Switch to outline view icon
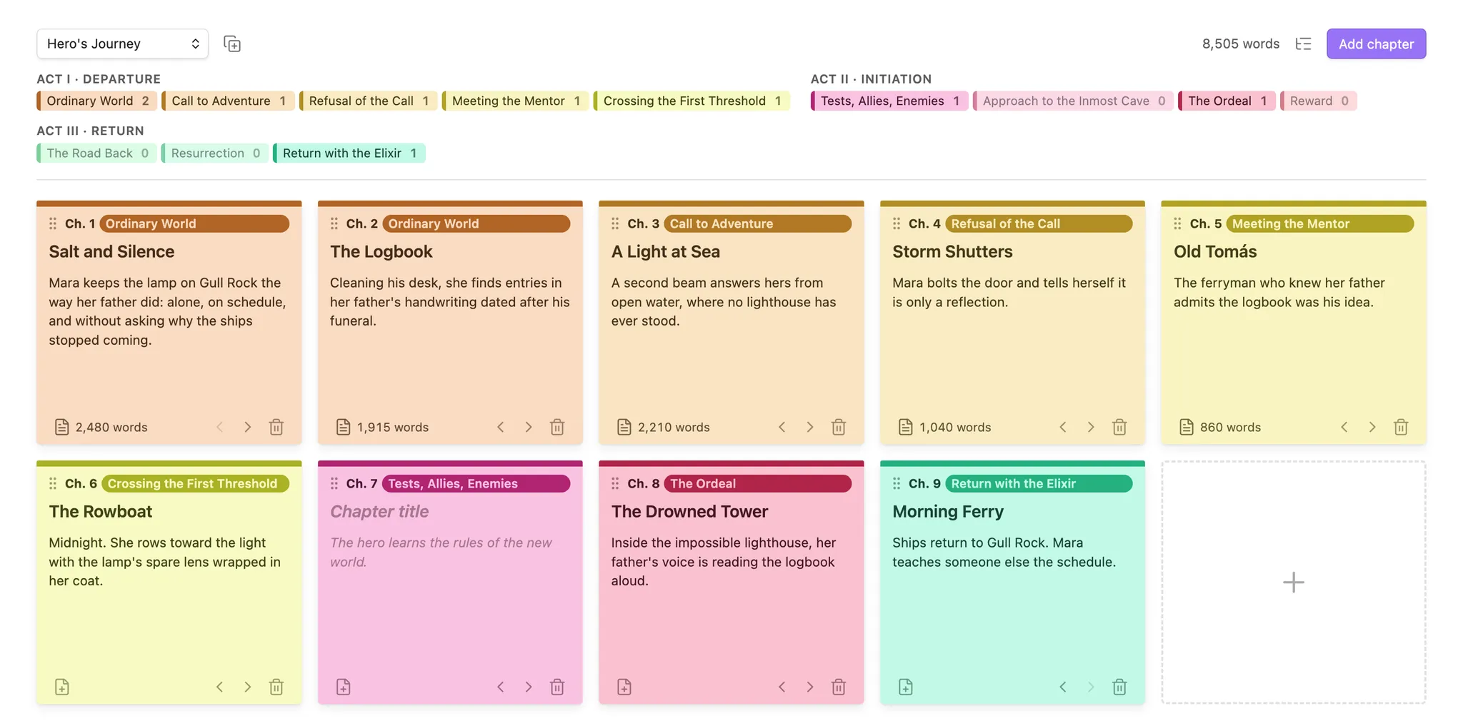 [1303, 44]
